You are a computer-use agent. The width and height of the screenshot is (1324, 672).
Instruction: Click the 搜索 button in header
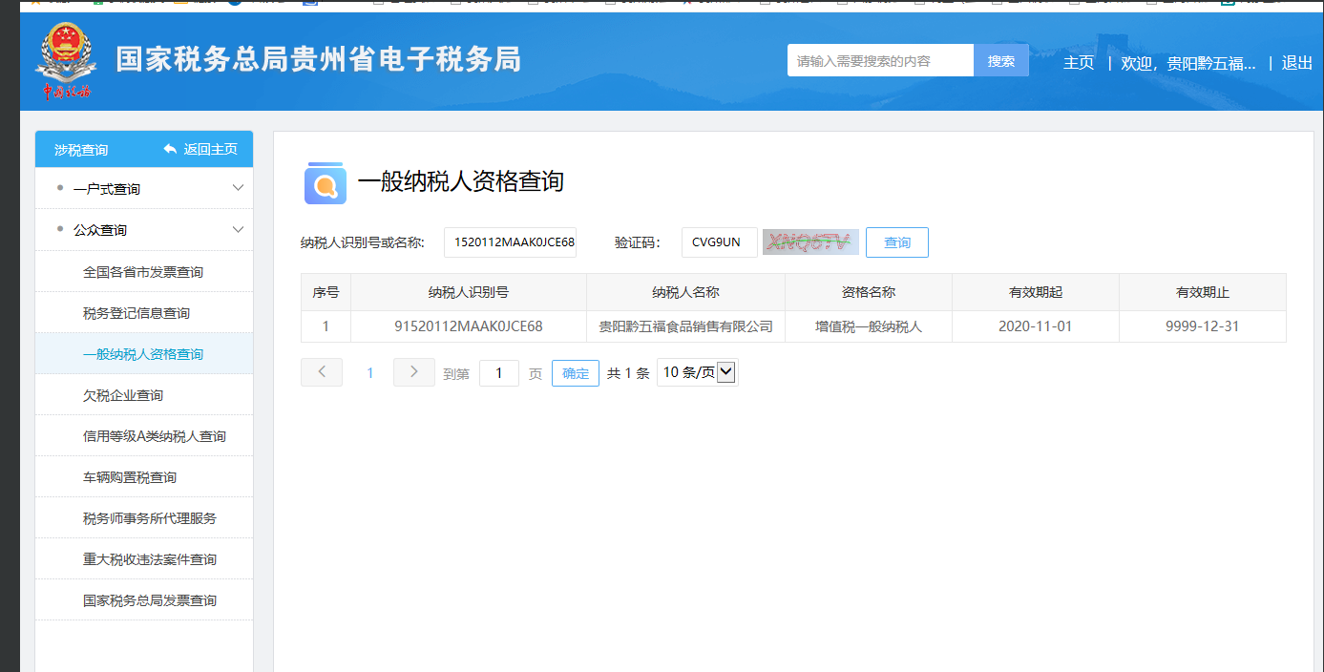[1000, 61]
